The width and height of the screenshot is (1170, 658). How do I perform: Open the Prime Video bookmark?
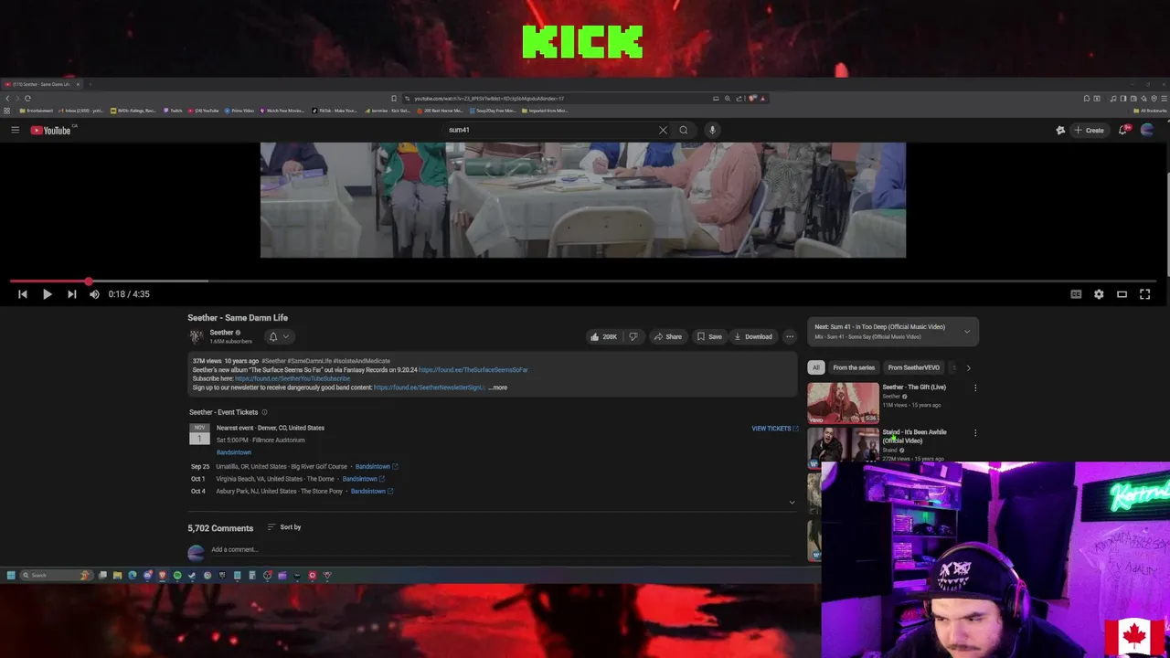239,111
